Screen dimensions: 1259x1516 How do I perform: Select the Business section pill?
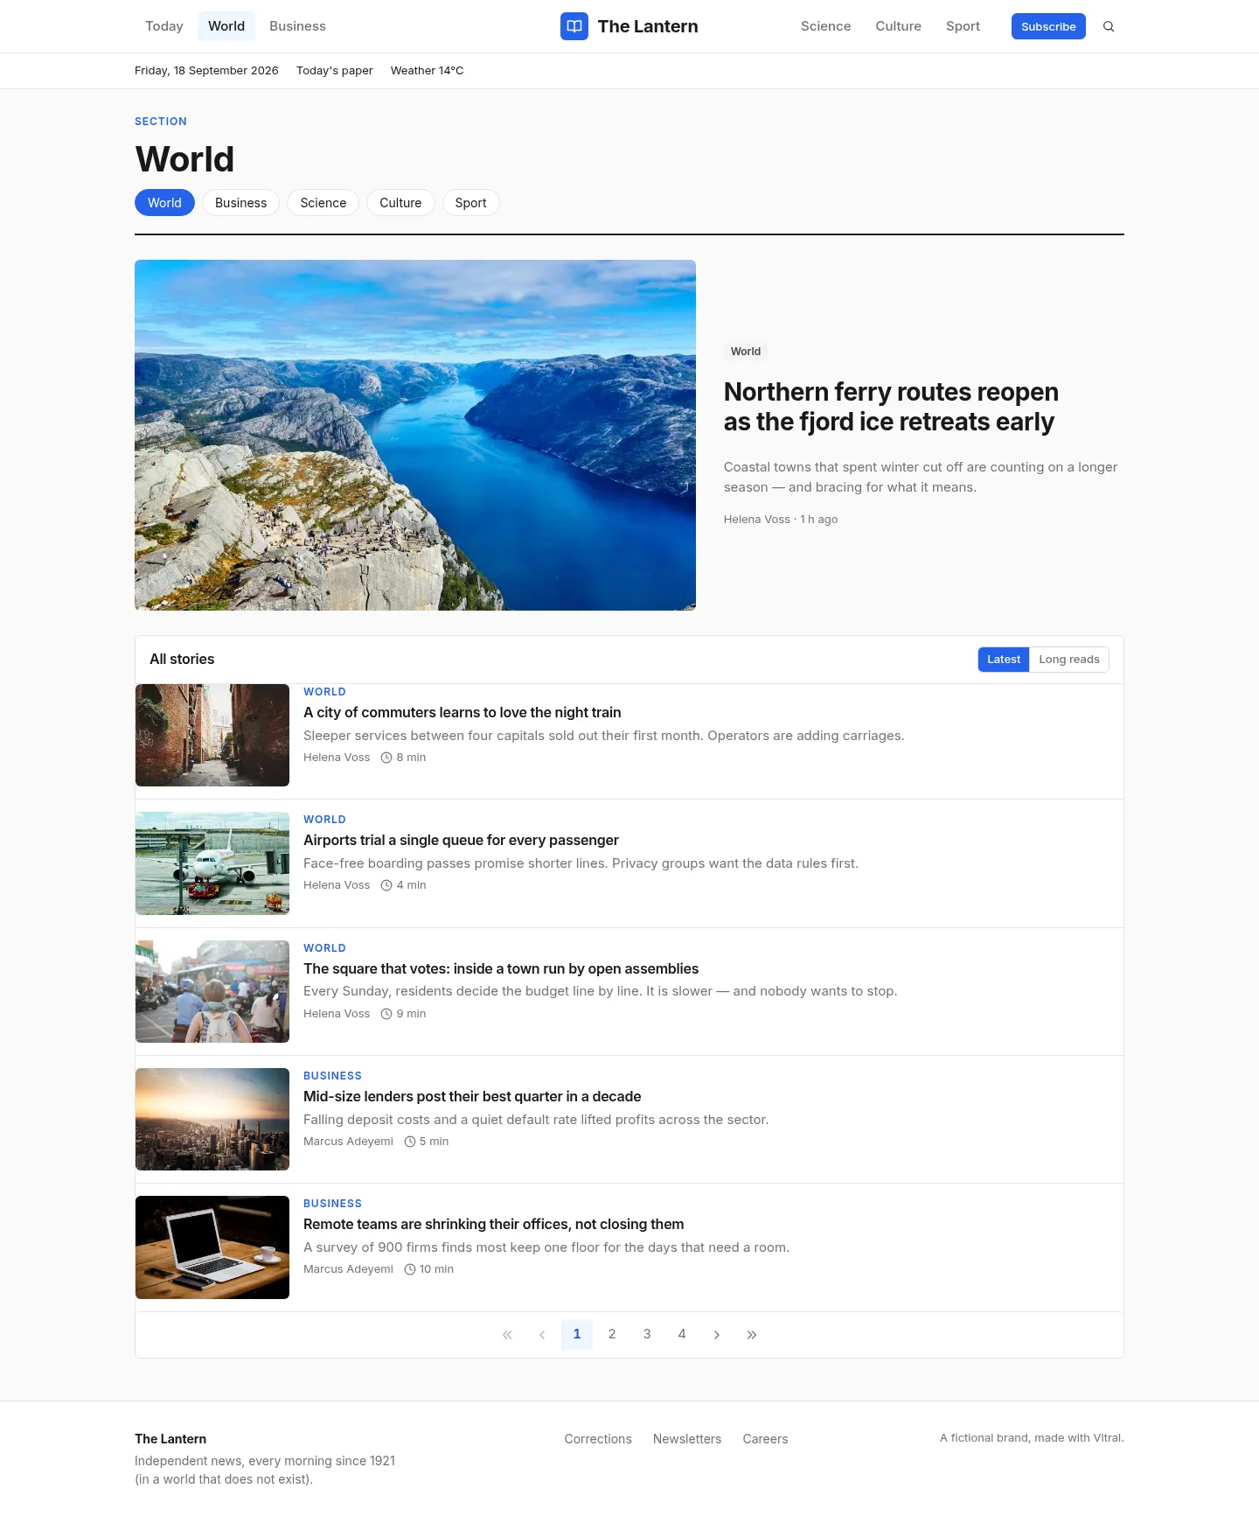tap(240, 203)
